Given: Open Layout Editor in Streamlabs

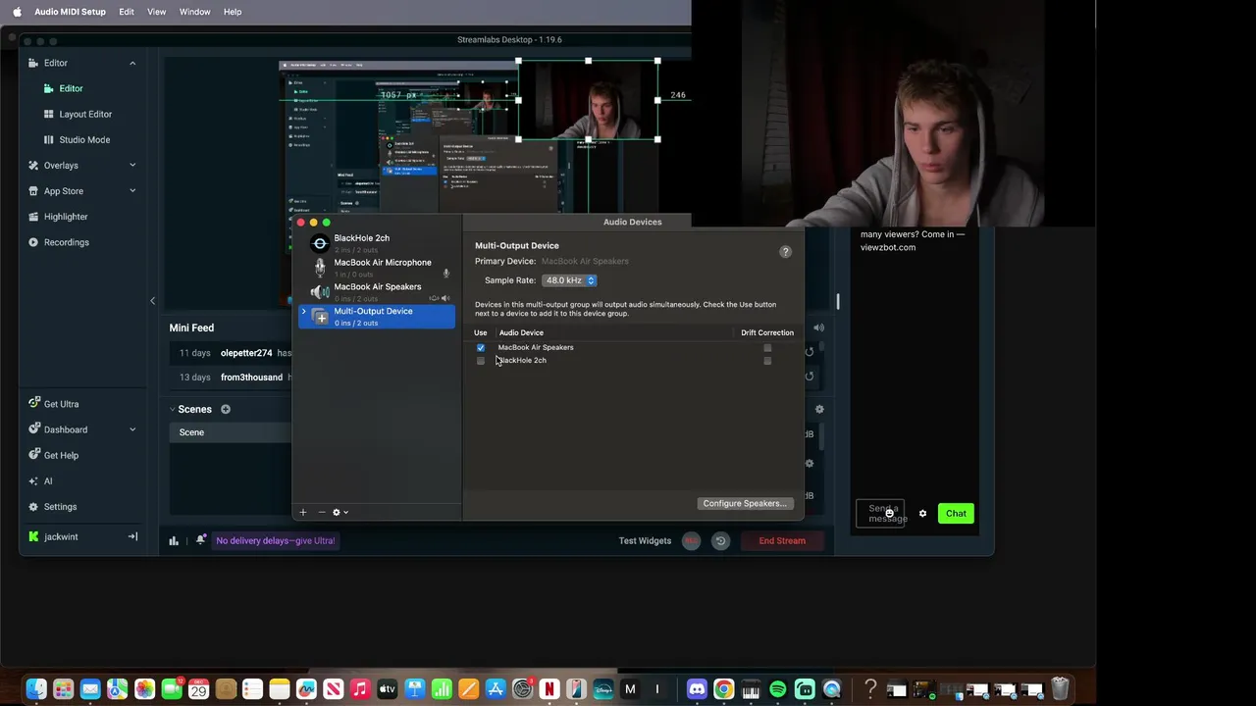Looking at the screenshot, I should 85,114.
